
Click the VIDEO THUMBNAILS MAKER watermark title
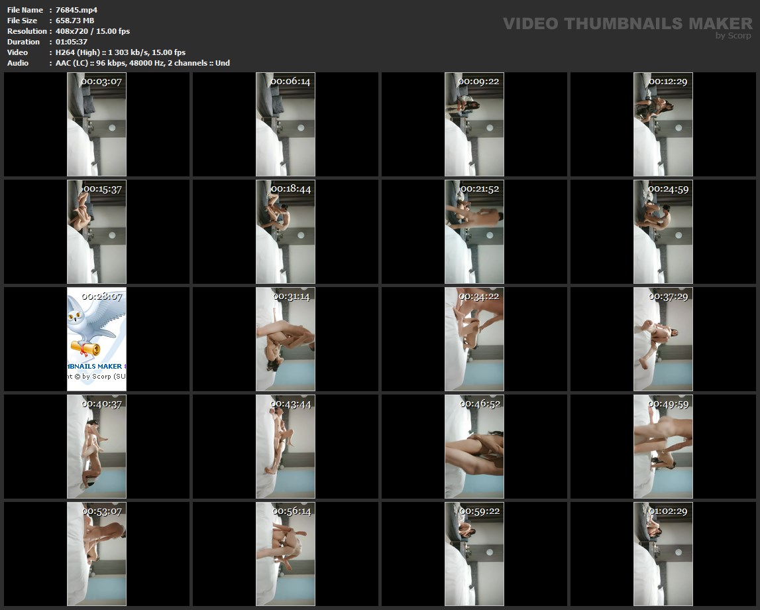pos(627,24)
